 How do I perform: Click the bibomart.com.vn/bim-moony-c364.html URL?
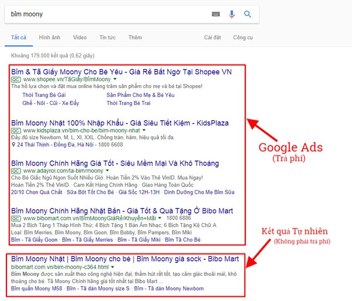point(60,267)
